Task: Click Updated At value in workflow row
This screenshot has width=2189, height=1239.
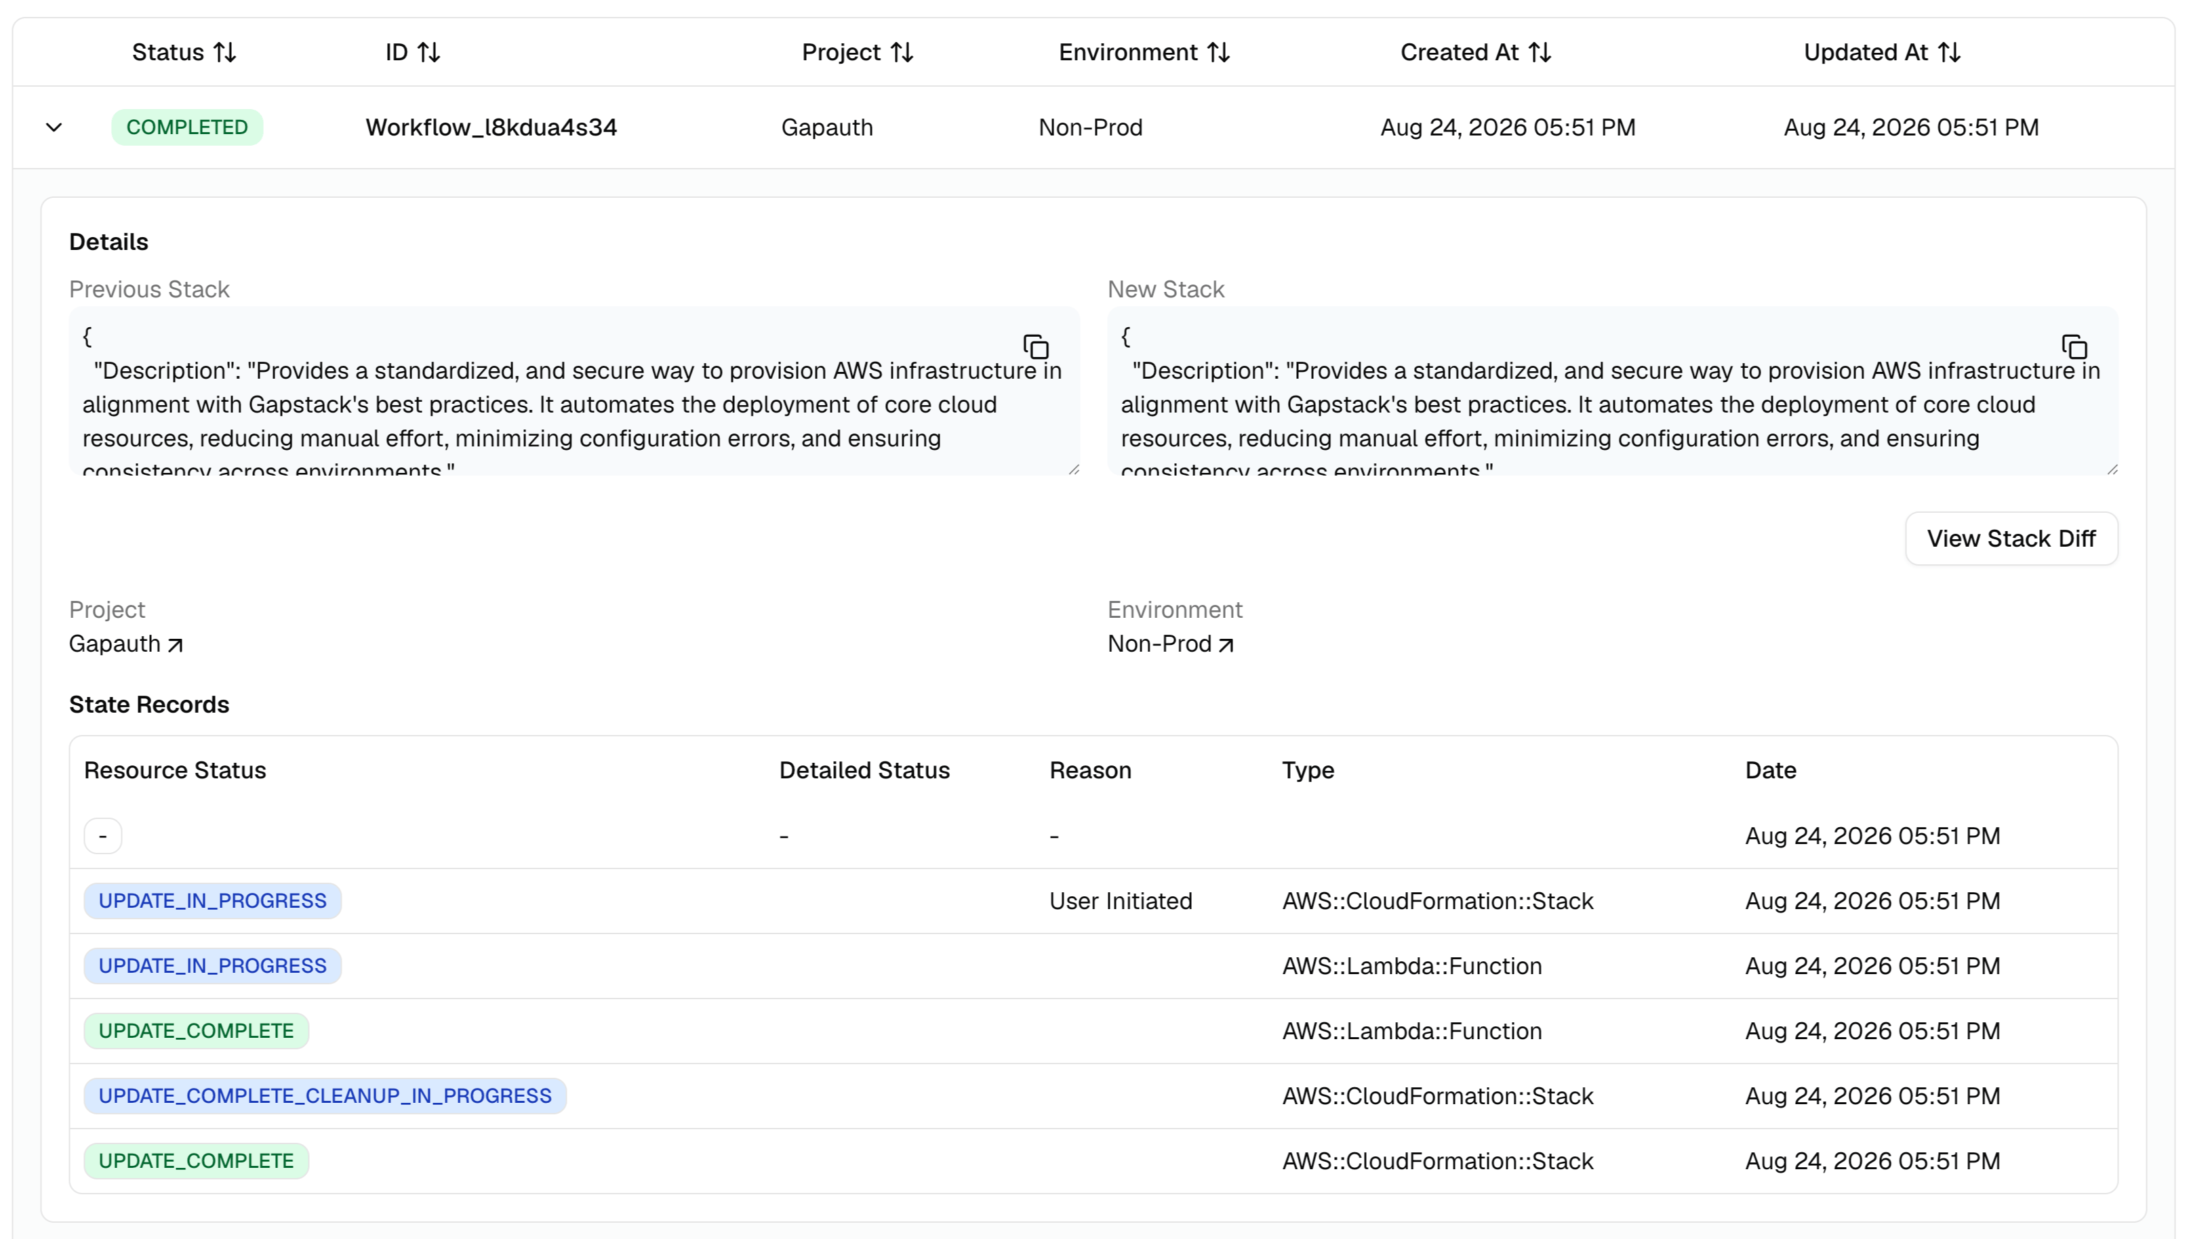Action: (x=1910, y=127)
